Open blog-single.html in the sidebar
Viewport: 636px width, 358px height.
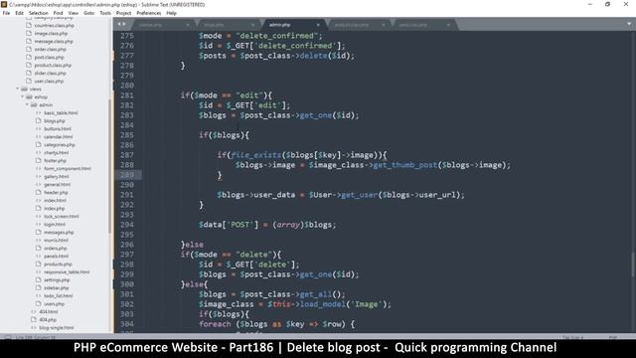(x=57, y=327)
